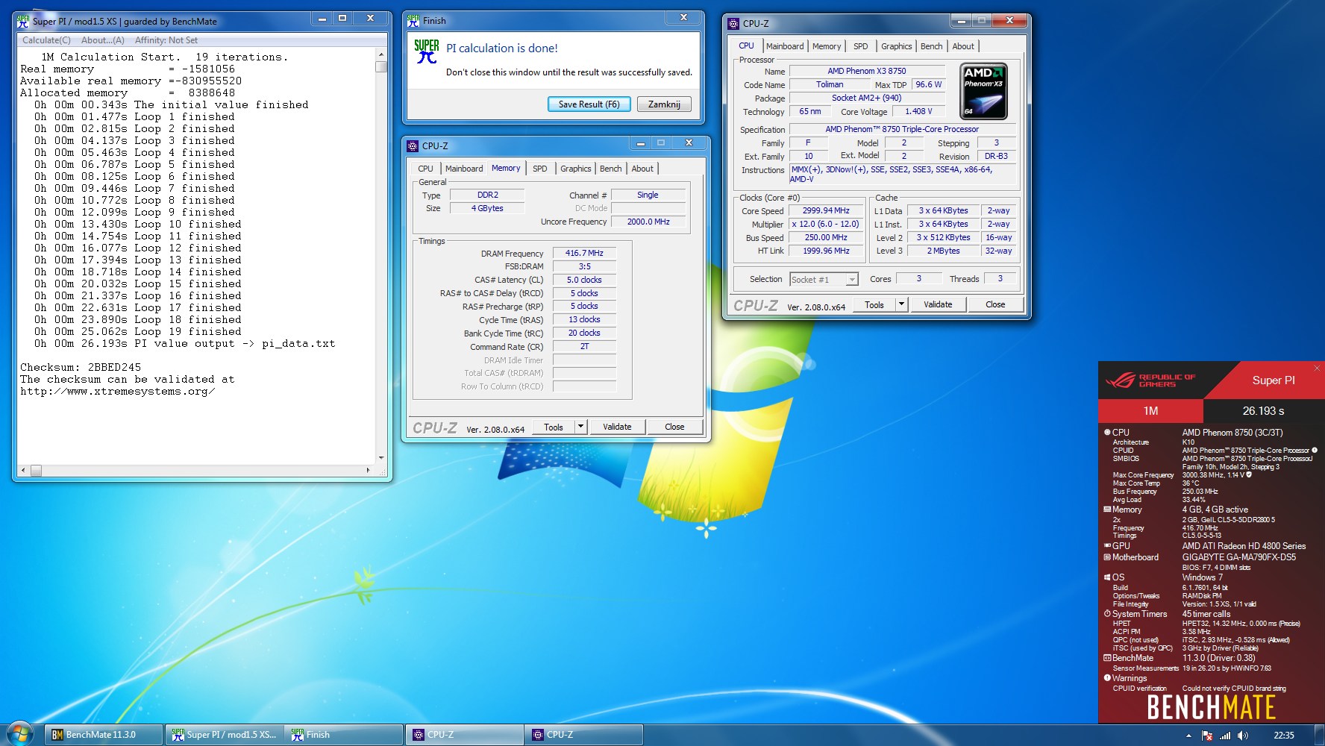The height and width of the screenshot is (746, 1325).
Task: Click the CPU-Z Memory window title icon
Action: pos(413,145)
